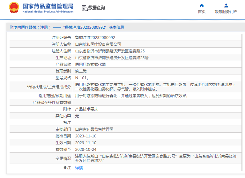Click 山东省药品监督管理局 approval department value

click(x=94, y=129)
